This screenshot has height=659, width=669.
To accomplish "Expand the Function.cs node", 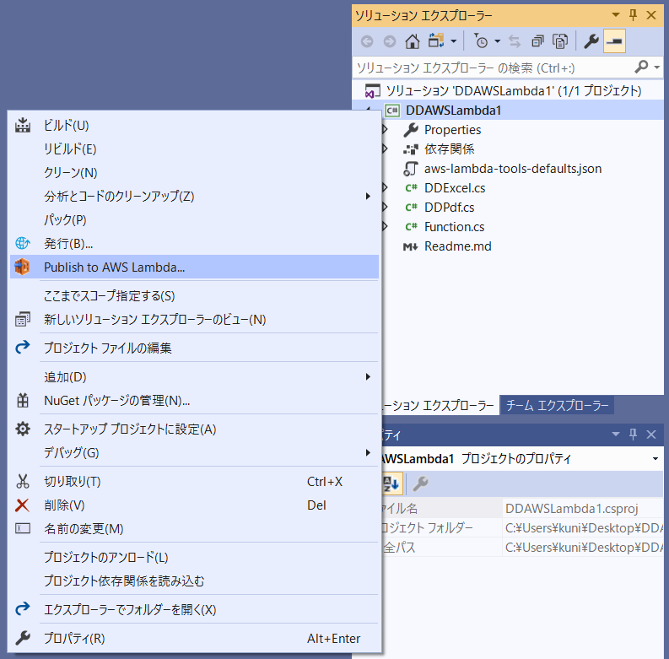I will (x=385, y=226).
